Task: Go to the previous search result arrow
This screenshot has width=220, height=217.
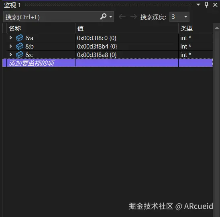Action: 122,17
